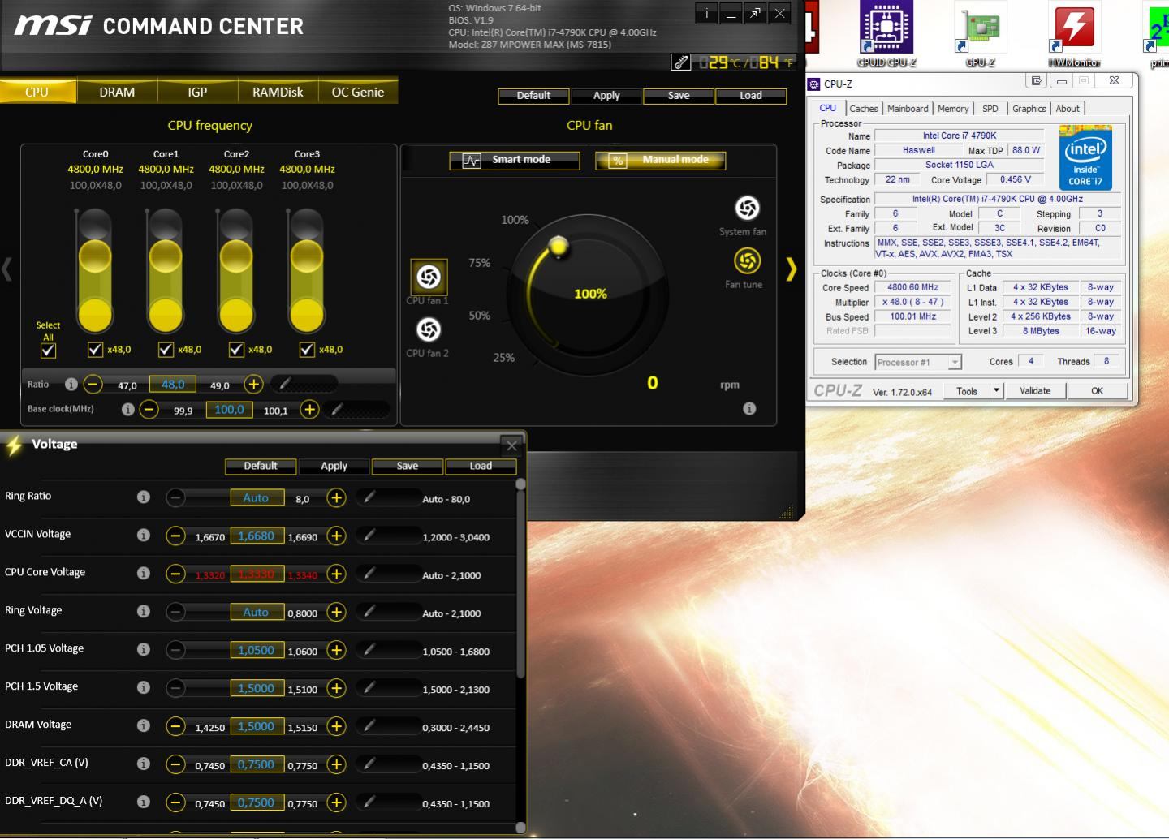Open the CPUID CPU-Z desktop shortcut

pyautogui.click(x=886, y=34)
